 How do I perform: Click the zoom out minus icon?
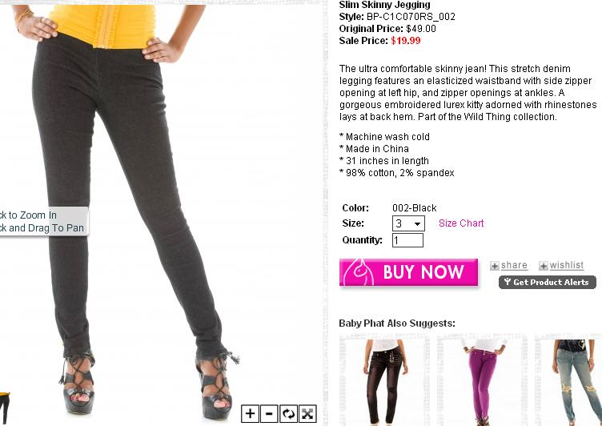pyautogui.click(x=269, y=414)
